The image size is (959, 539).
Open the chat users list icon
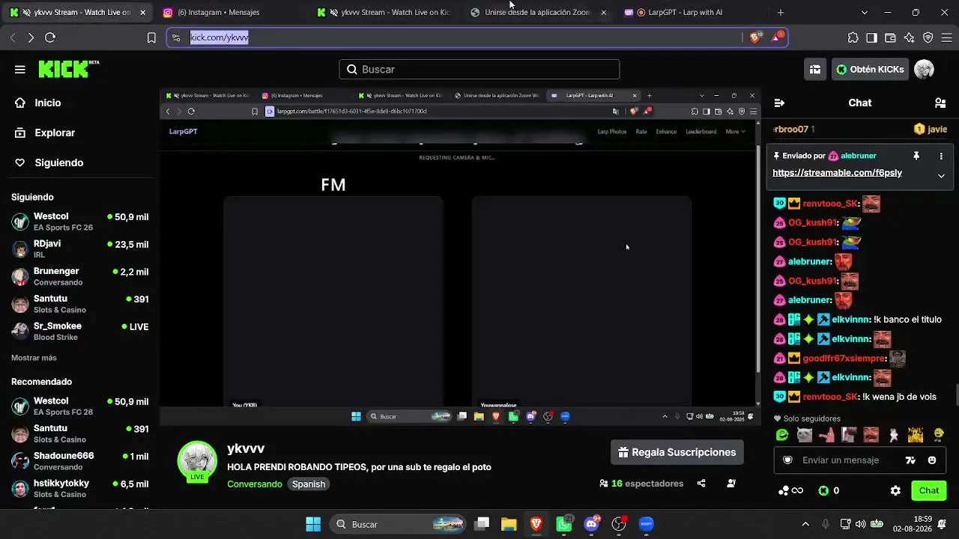940,103
